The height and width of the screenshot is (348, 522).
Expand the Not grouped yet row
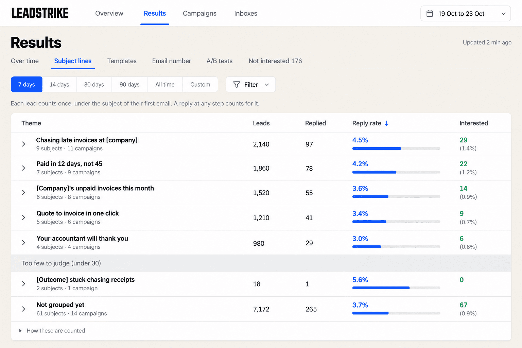point(23,309)
